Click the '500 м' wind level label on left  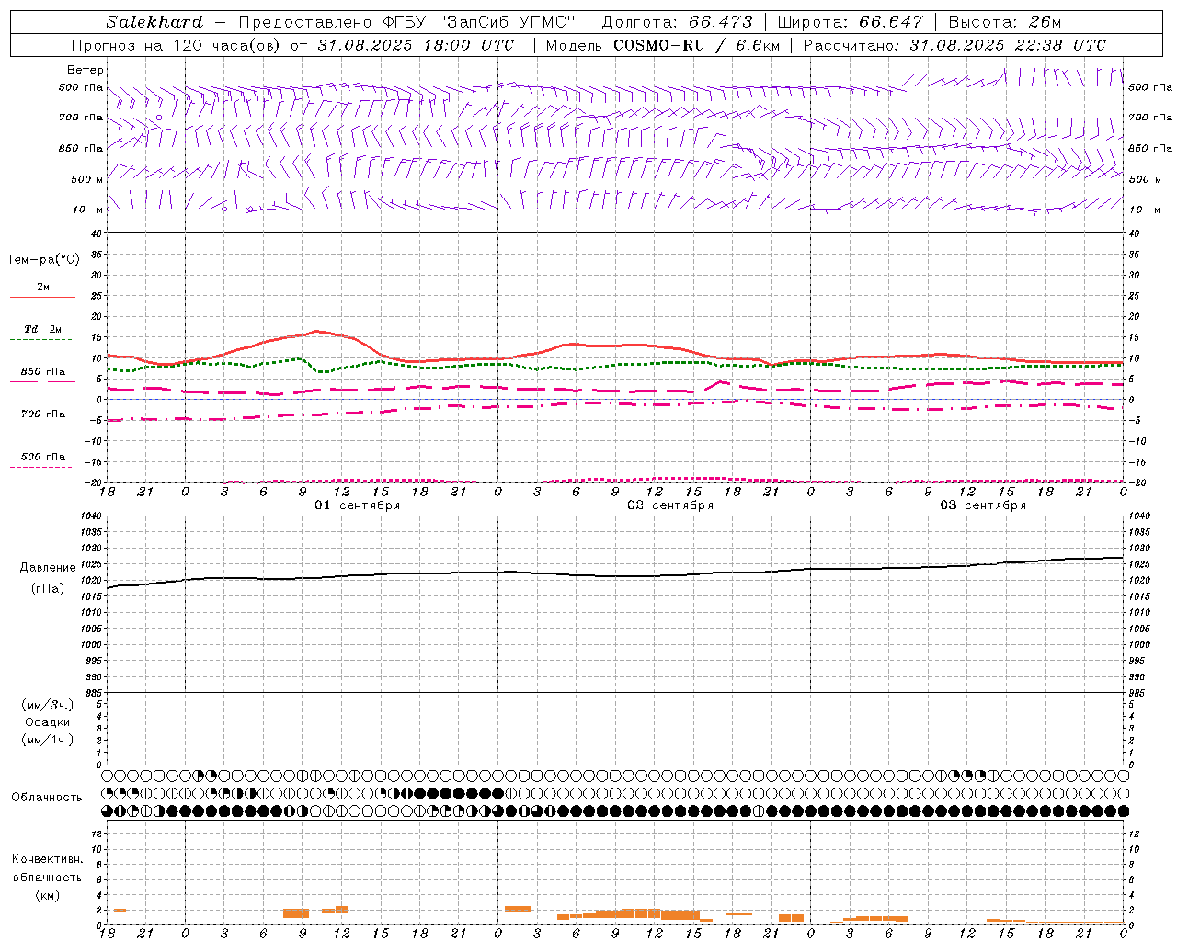[x=87, y=179]
